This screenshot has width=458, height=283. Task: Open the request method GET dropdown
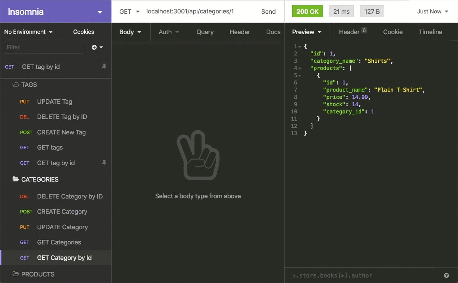point(128,11)
